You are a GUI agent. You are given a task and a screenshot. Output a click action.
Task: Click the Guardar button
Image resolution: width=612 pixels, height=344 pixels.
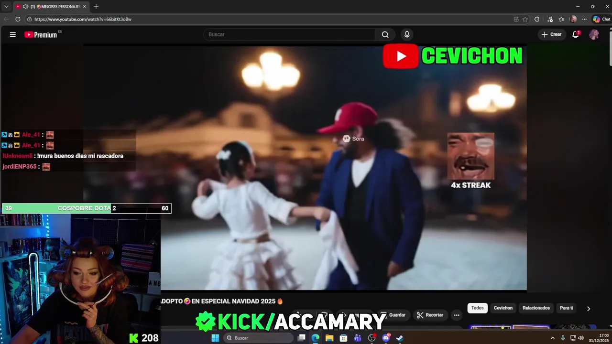click(x=394, y=315)
